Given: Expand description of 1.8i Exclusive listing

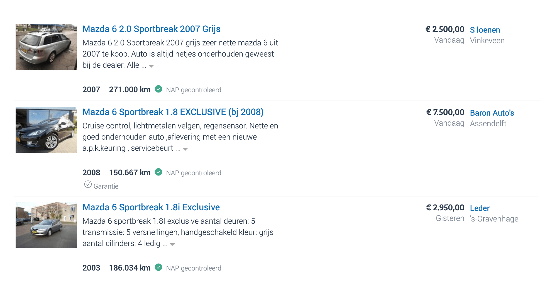Looking at the screenshot, I should 172,244.
